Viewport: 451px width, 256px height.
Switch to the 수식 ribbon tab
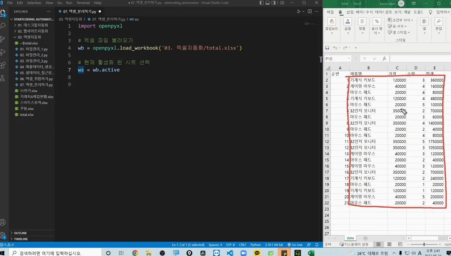(x=369, y=12)
